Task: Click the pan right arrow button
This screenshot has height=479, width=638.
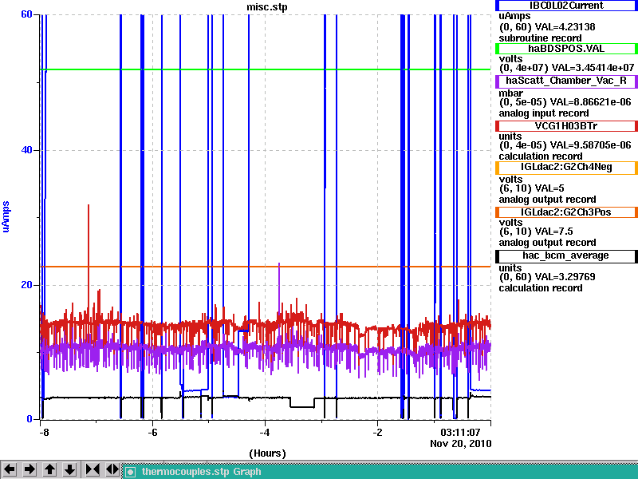Action: [30, 469]
